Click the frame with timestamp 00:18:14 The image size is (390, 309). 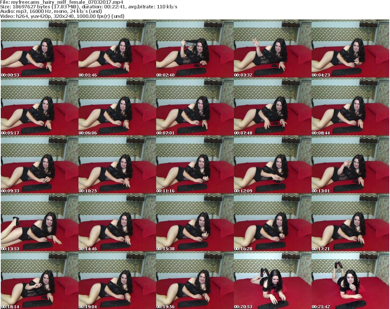tap(40, 280)
